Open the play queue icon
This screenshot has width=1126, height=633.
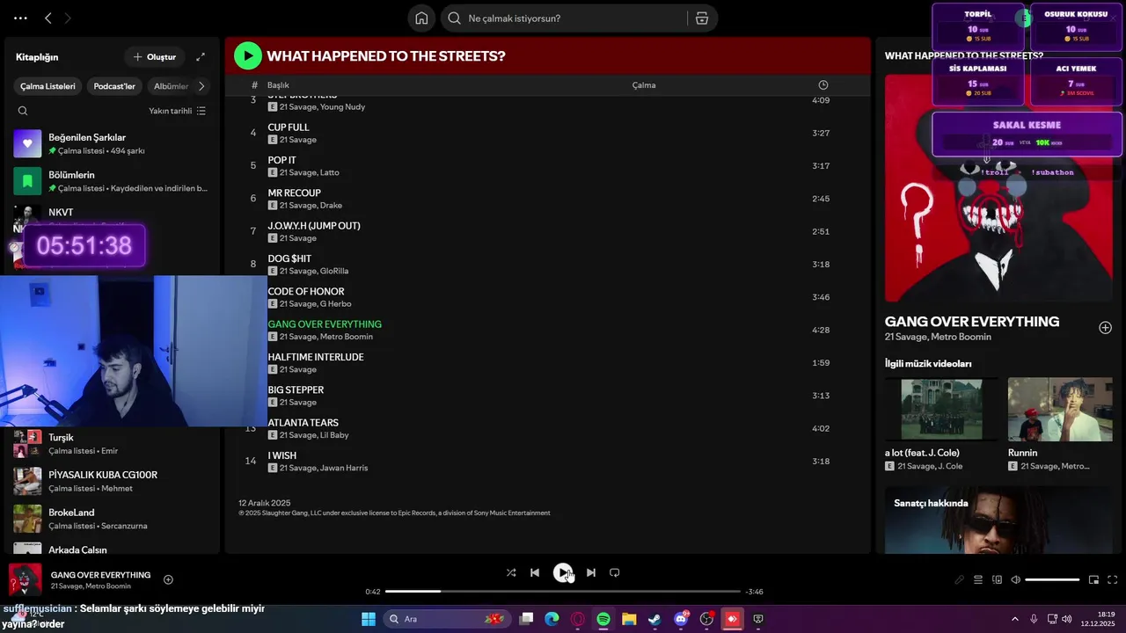[978, 580]
